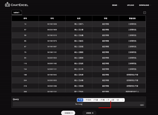This screenshot has height=115, width=158.
Task: Select cell SX1901097
Action: click(x=52, y=46)
